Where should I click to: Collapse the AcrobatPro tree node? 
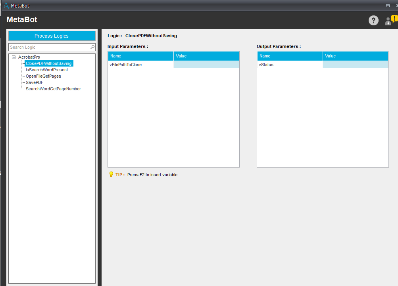click(14, 57)
